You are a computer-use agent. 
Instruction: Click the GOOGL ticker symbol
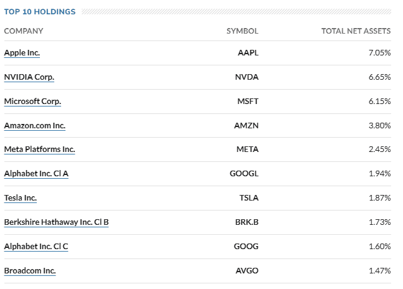(244, 174)
